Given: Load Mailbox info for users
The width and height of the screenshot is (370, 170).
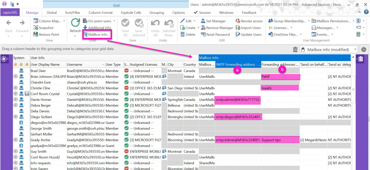Looking at the screenshot, I should pyautogui.click(x=97, y=34).
